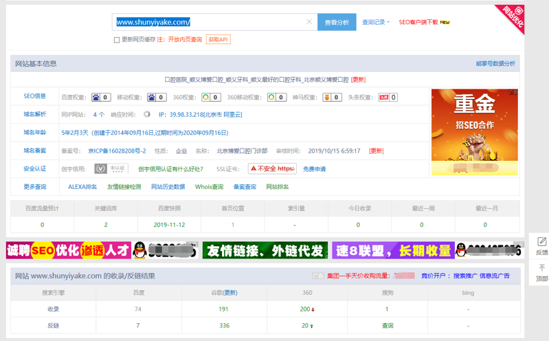The image size is (549, 341).
Task: Click the Shenma icon for 神马权重
Action: [326, 98]
